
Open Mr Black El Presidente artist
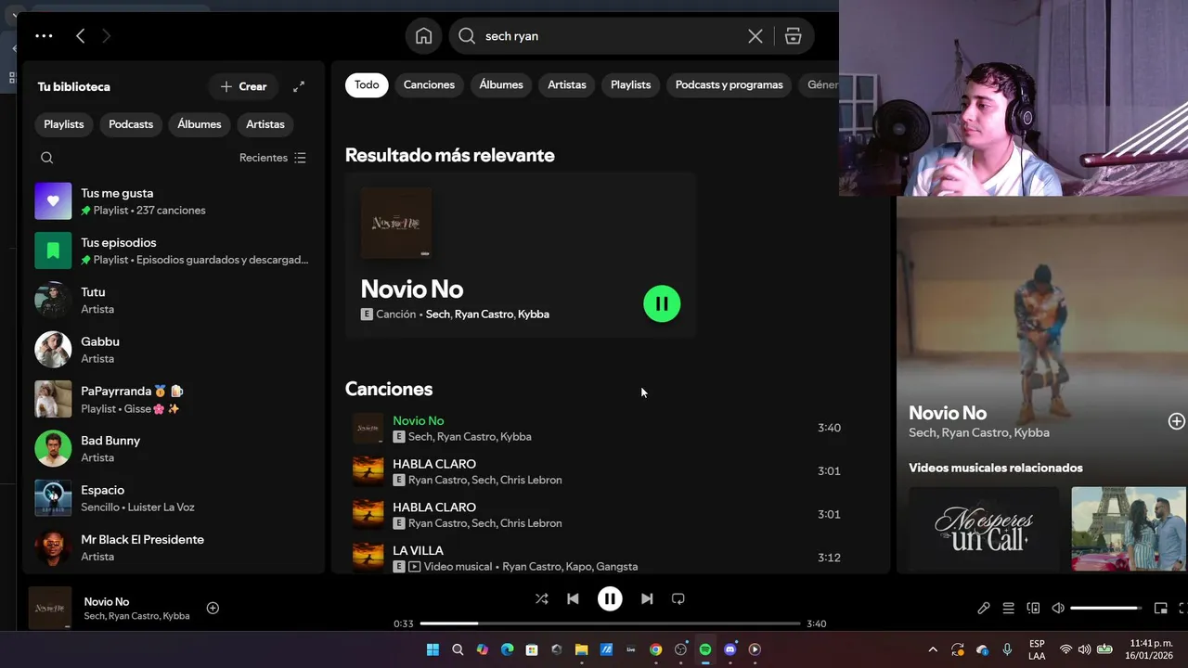[174, 547]
